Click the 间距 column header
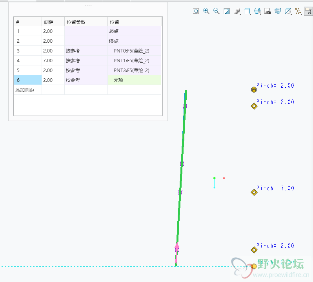313x282 pixels. (53, 22)
